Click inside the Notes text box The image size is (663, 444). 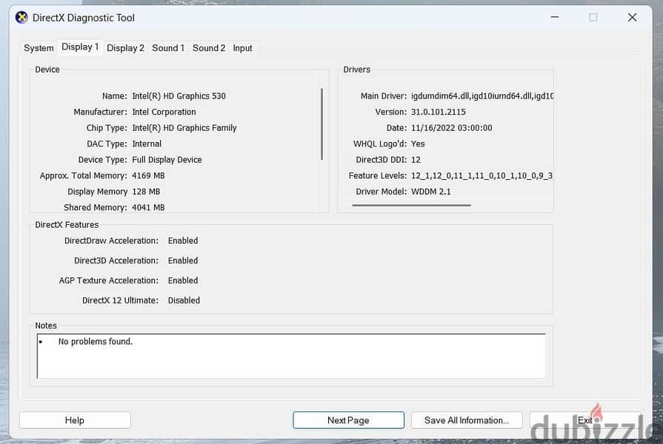pos(291,356)
